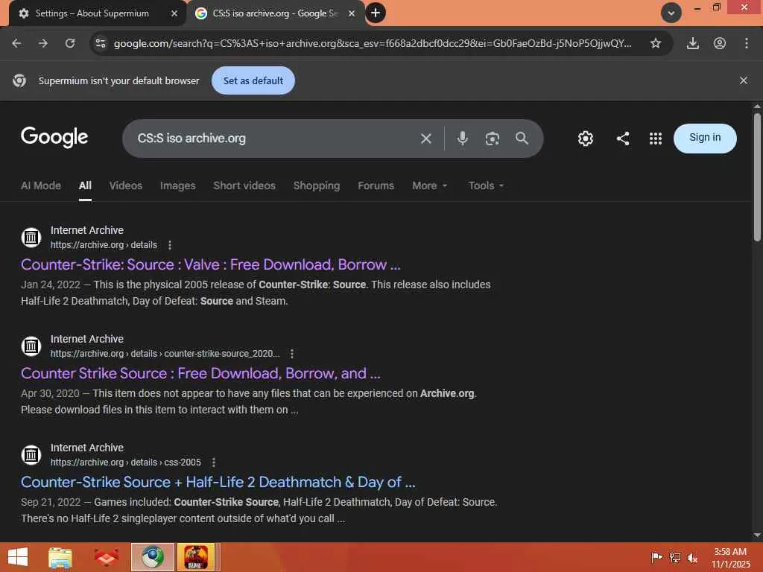Dismiss the default browser notification bar
The image size is (763, 572).
point(743,80)
